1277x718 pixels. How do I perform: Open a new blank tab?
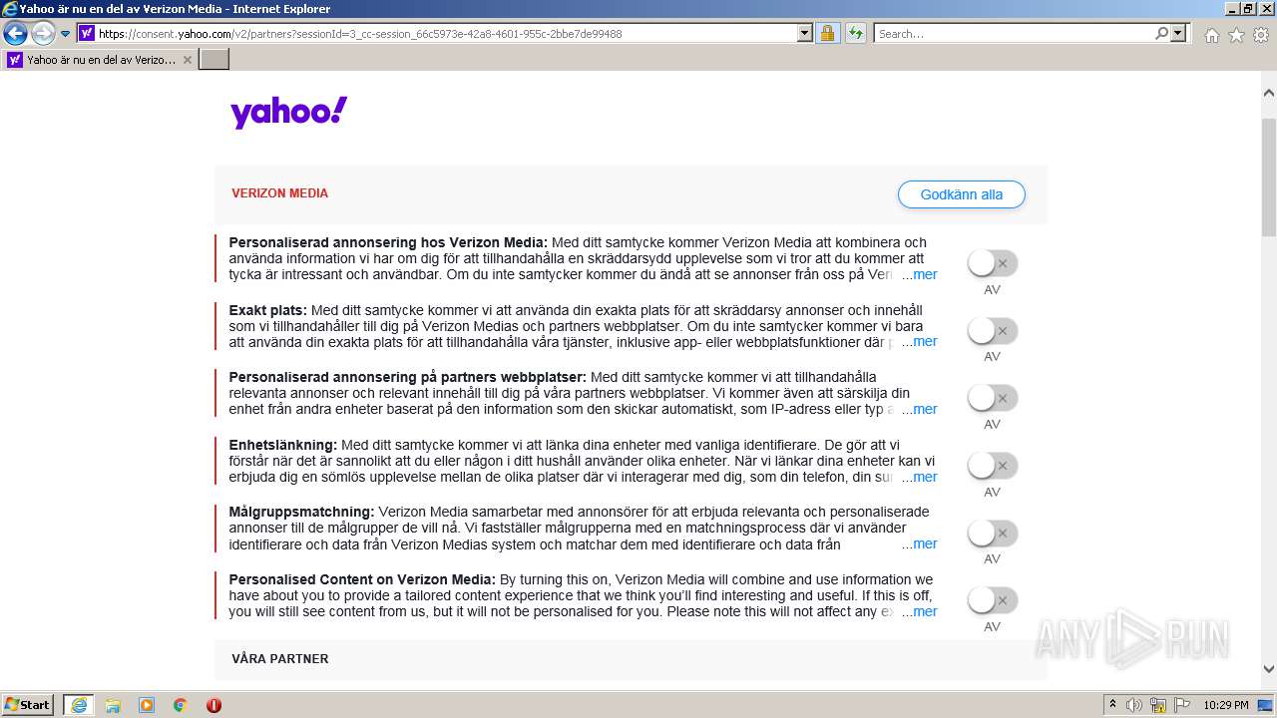214,59
